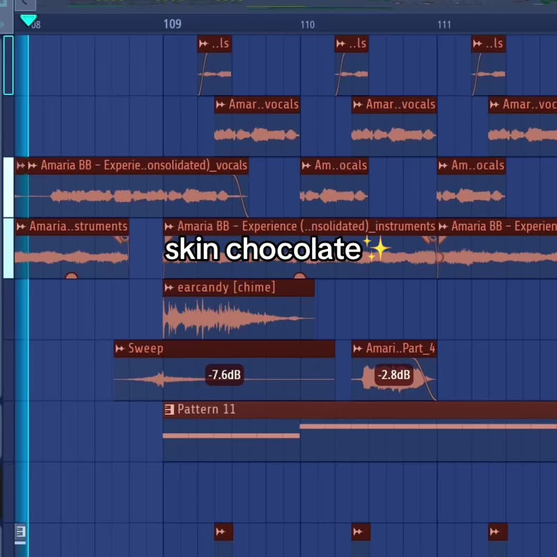Open clip menu icon of '..ls' clip in bar 109
This screenshot has height=557, width=557.
point(204,44)
